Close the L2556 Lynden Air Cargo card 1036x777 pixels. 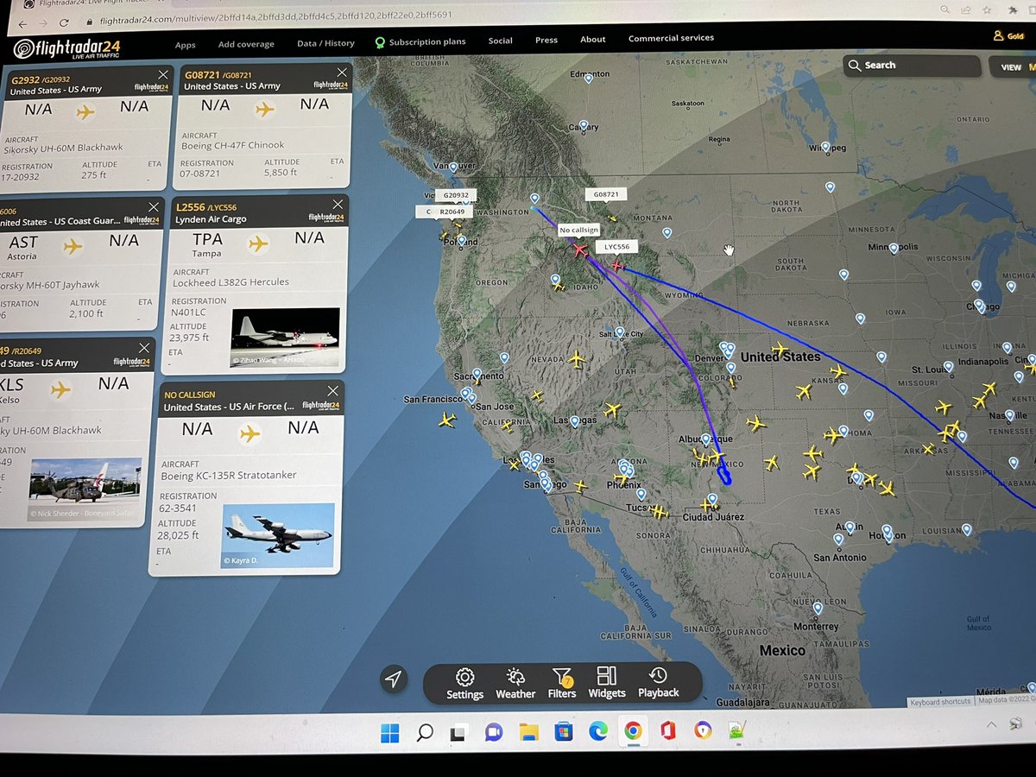(x=338, y=204)
